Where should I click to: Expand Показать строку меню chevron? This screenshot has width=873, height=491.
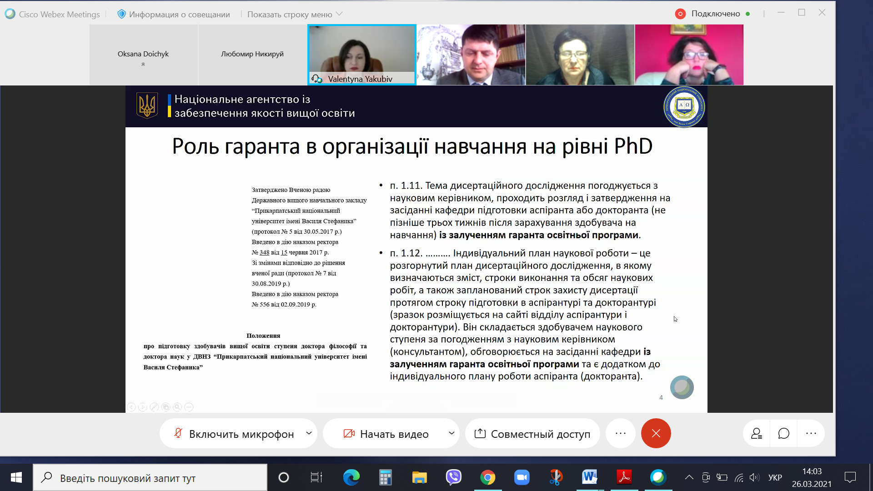[339, 14]
